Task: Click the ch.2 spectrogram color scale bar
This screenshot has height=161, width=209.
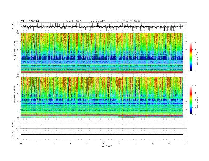Action: (x=191, y=100)
